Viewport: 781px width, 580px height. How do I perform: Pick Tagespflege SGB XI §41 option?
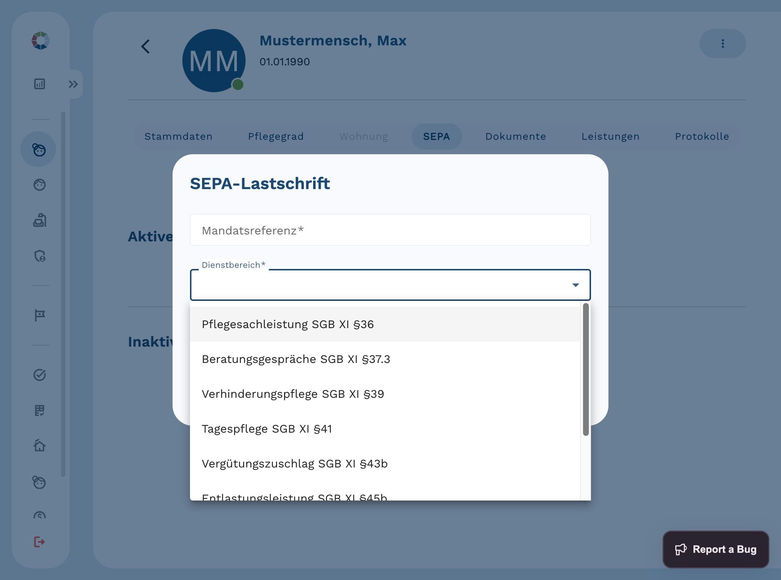tap(267, 429)
